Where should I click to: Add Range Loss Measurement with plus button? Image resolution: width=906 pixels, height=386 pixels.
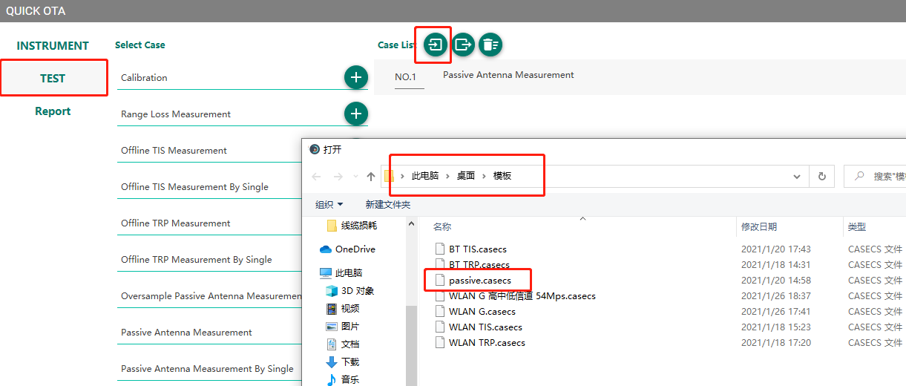[x=356, y=114]
